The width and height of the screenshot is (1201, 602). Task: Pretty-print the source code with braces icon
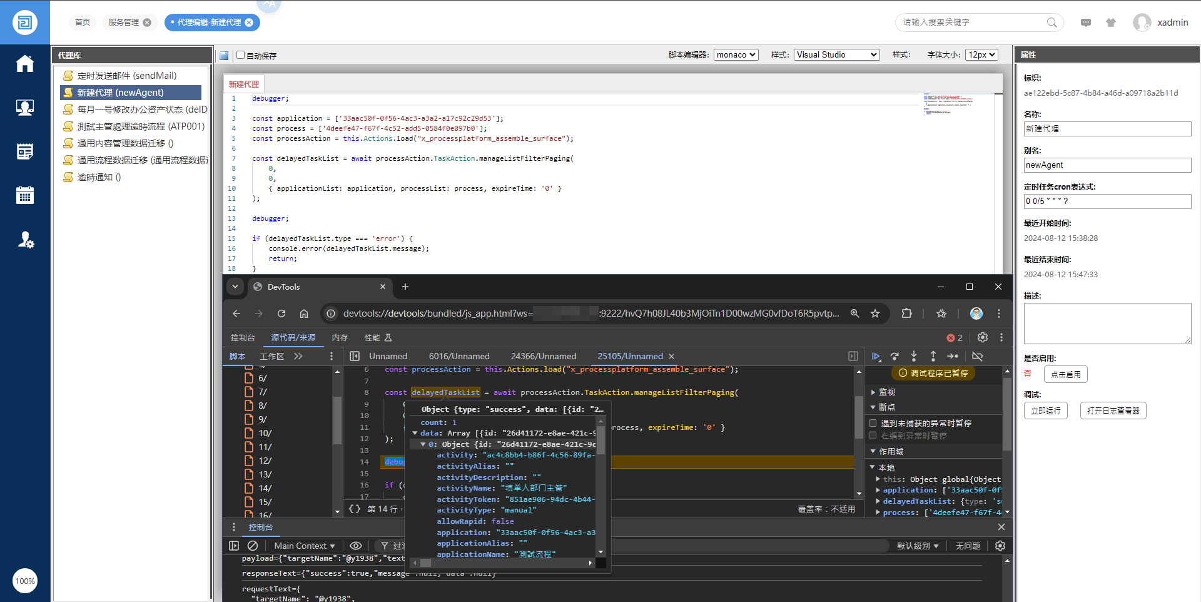[355, 509]
